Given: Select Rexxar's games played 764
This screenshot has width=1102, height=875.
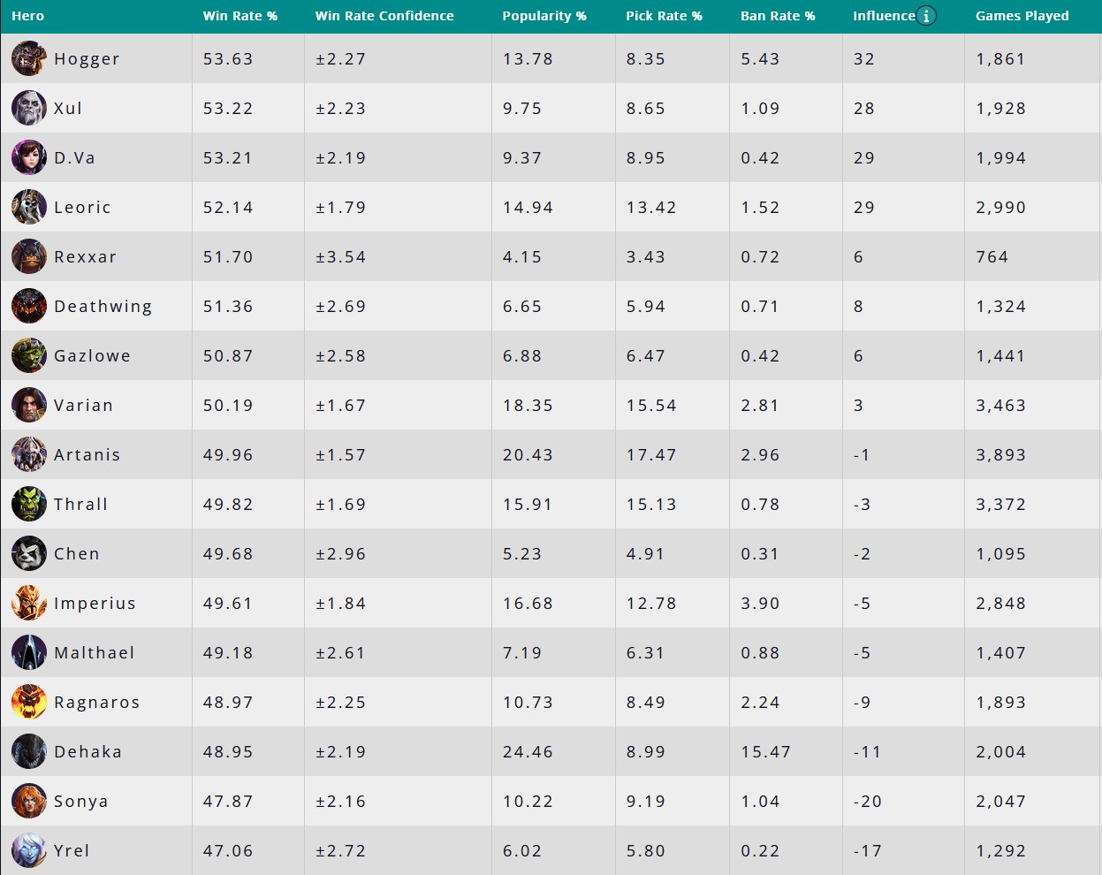Looking at the screenshot, I should (992, 257).
